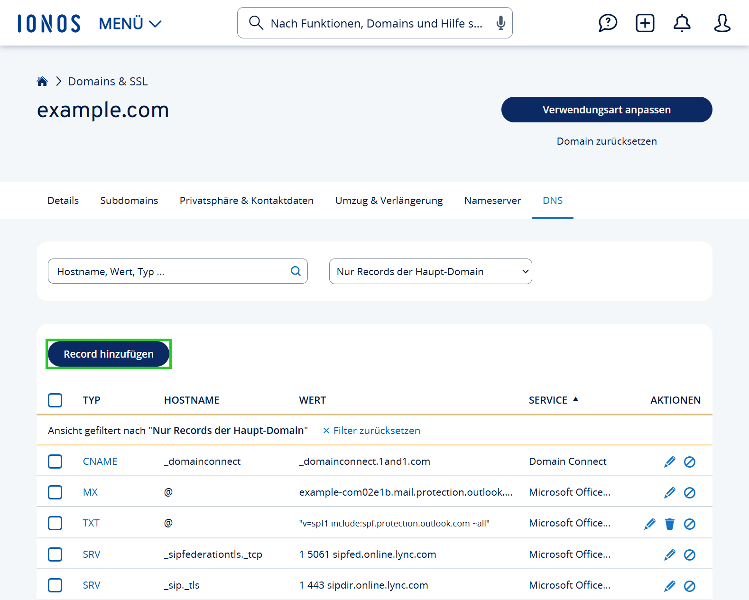Click the example.com page heading

(x=103, y=110)
